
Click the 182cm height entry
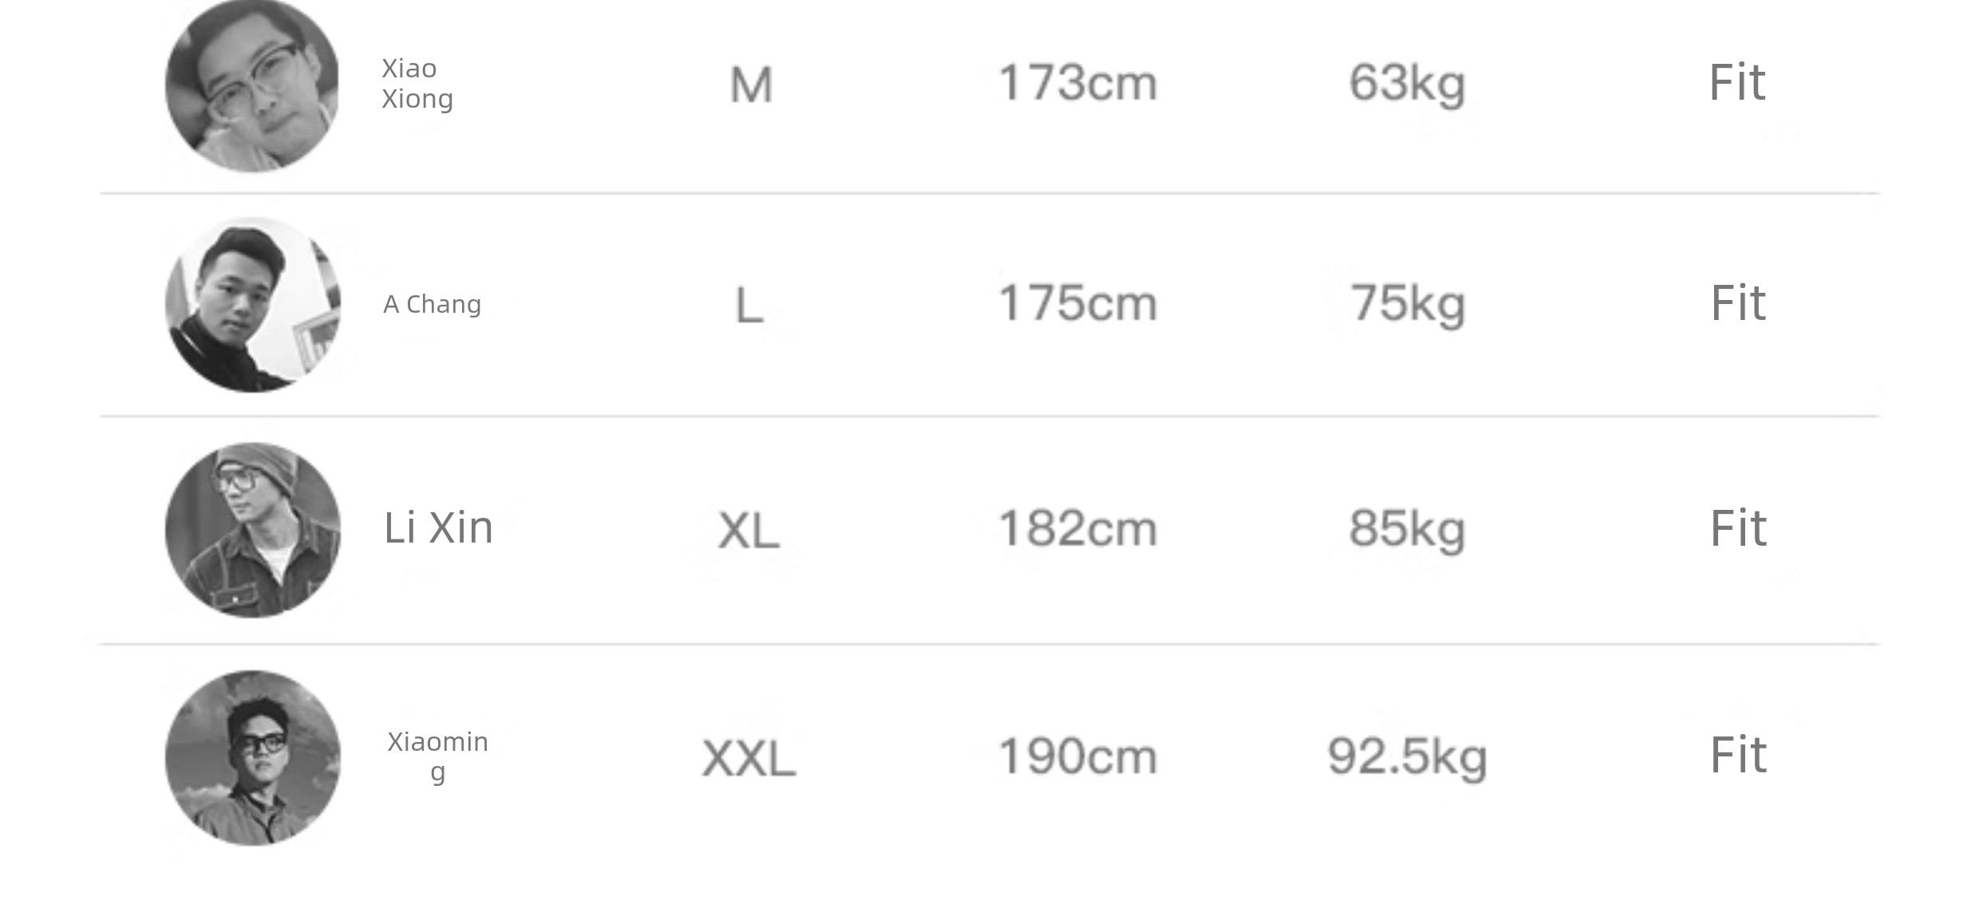pos(1077,529)
